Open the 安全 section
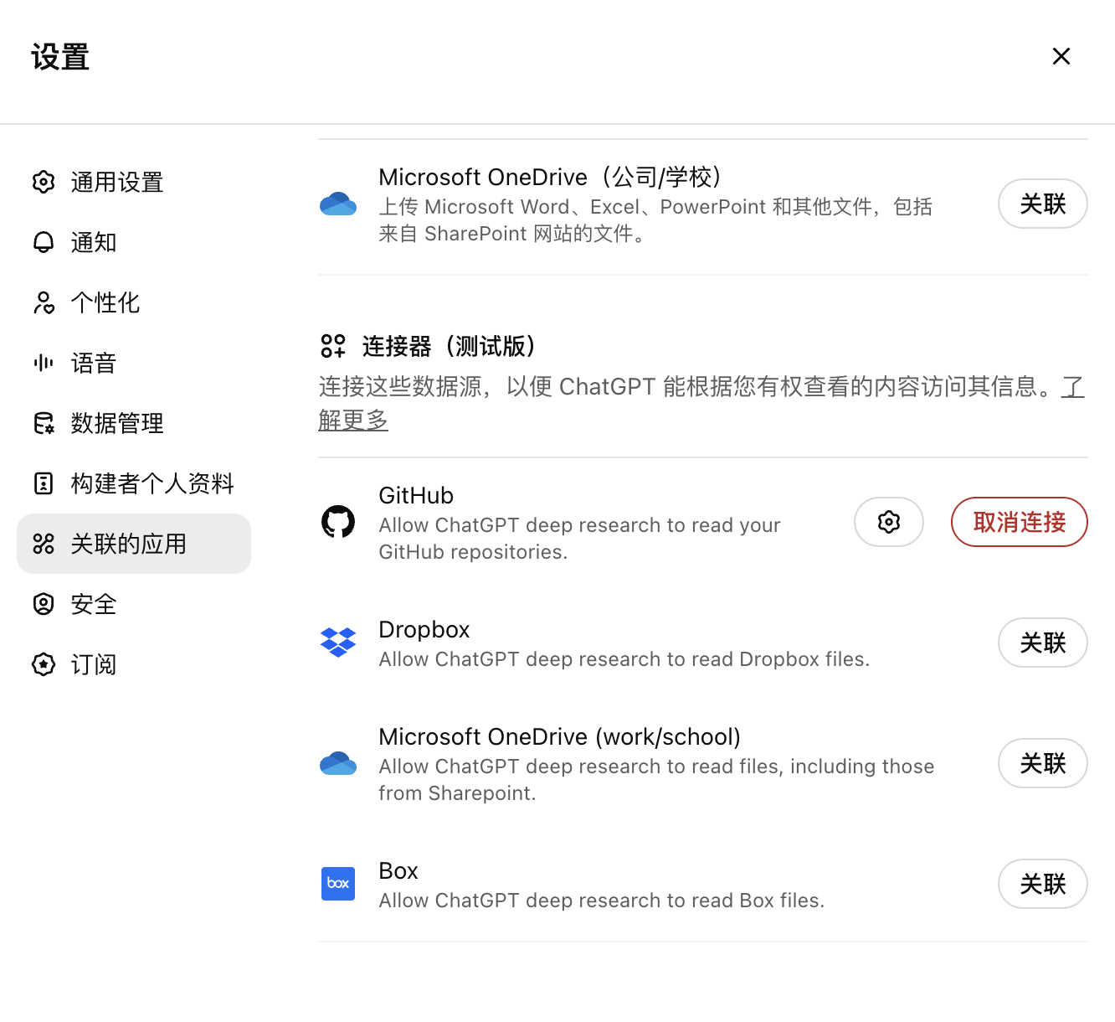Screen dimensions: 1115x1022 coord(134,604)
